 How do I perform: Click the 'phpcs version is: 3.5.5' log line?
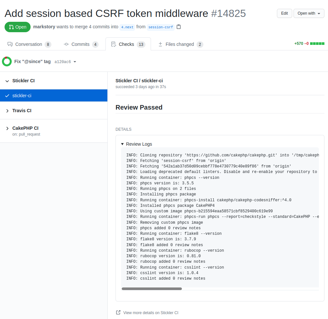(160, 183)
